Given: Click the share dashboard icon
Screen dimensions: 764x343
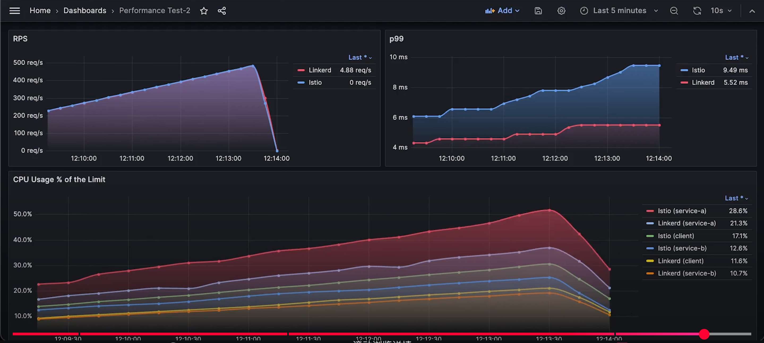Looking at the screenshot, I should point(222,11).
